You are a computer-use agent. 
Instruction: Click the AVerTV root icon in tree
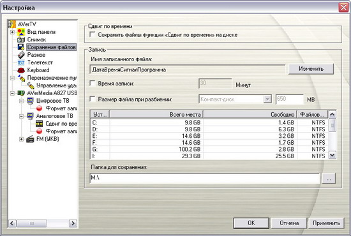(x=12, y=24)
